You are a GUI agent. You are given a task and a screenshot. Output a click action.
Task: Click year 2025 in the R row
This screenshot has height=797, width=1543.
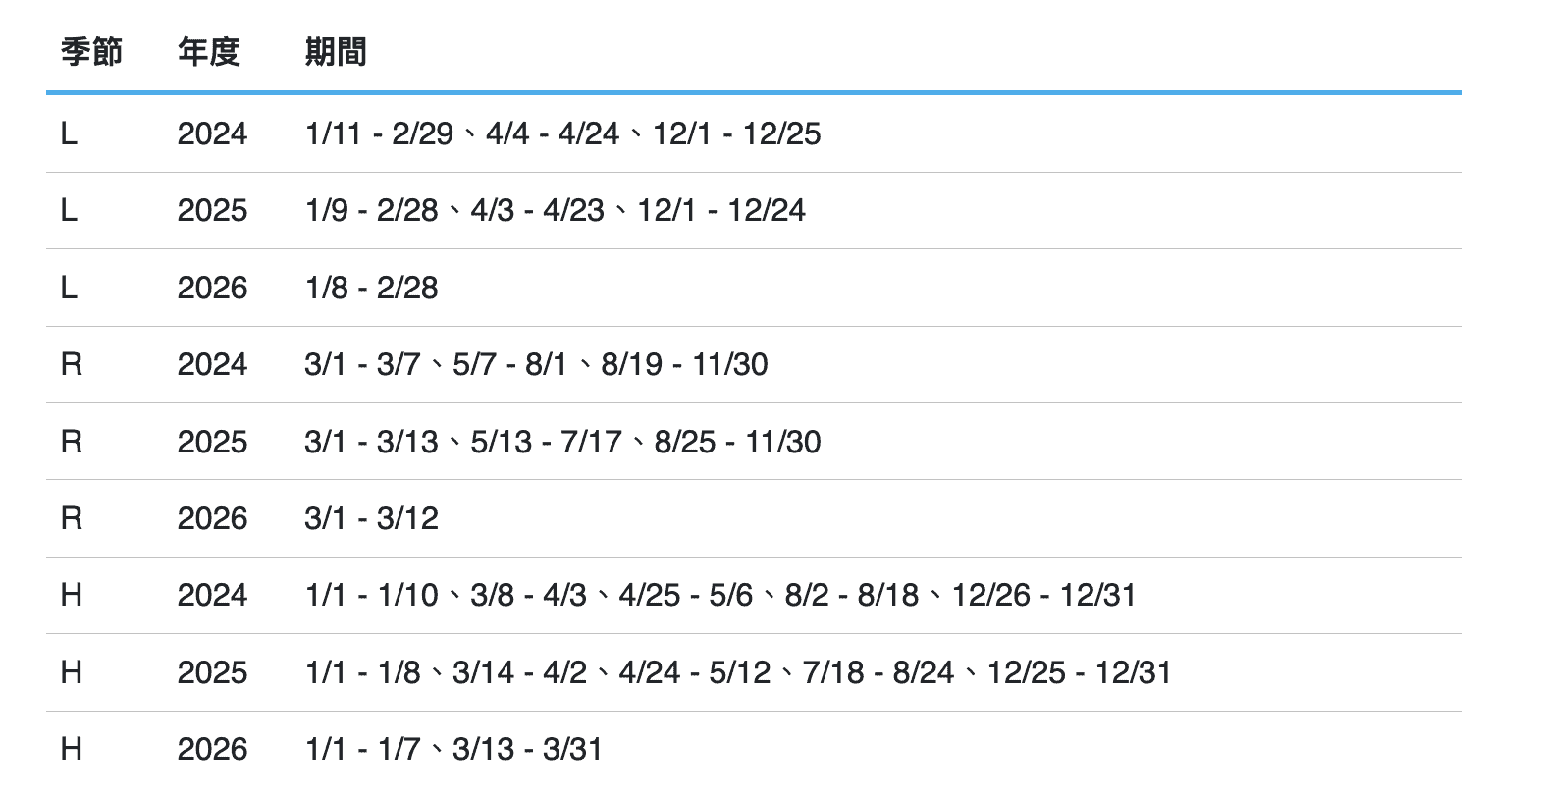[212, 442]
